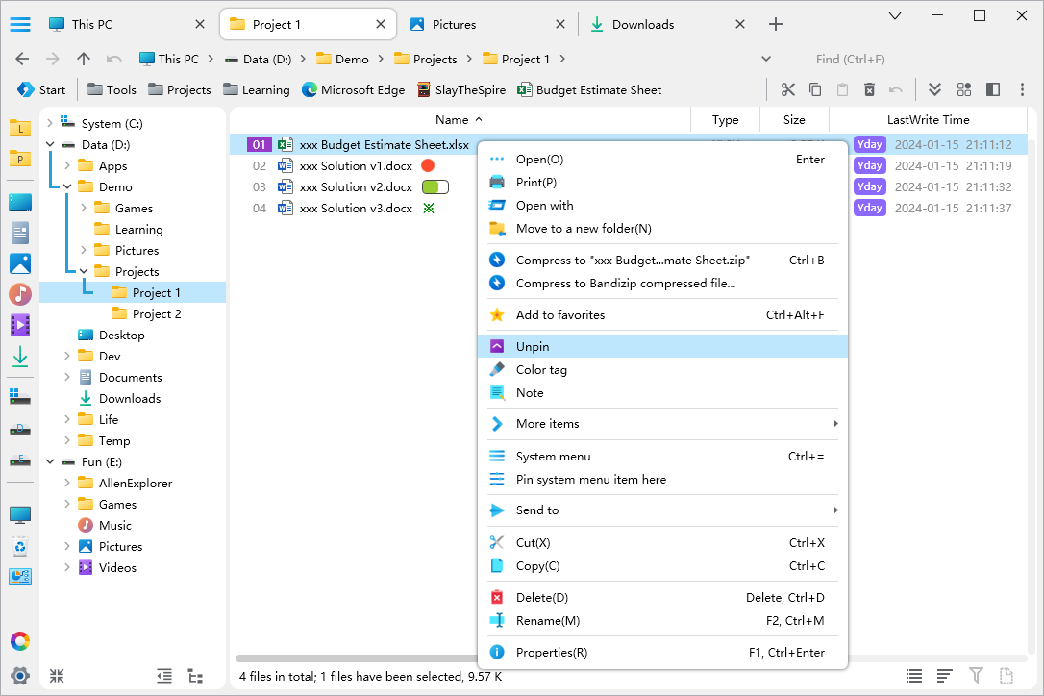1044x696 pixels.
Task: Toggle list view mode in status bar
Action: click(x=914, y=676)
